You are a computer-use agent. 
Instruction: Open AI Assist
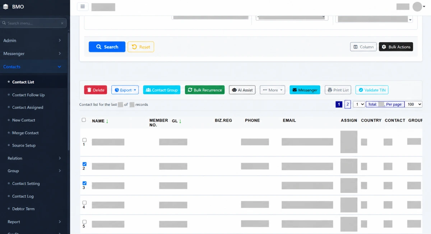(x=242, y=90)
